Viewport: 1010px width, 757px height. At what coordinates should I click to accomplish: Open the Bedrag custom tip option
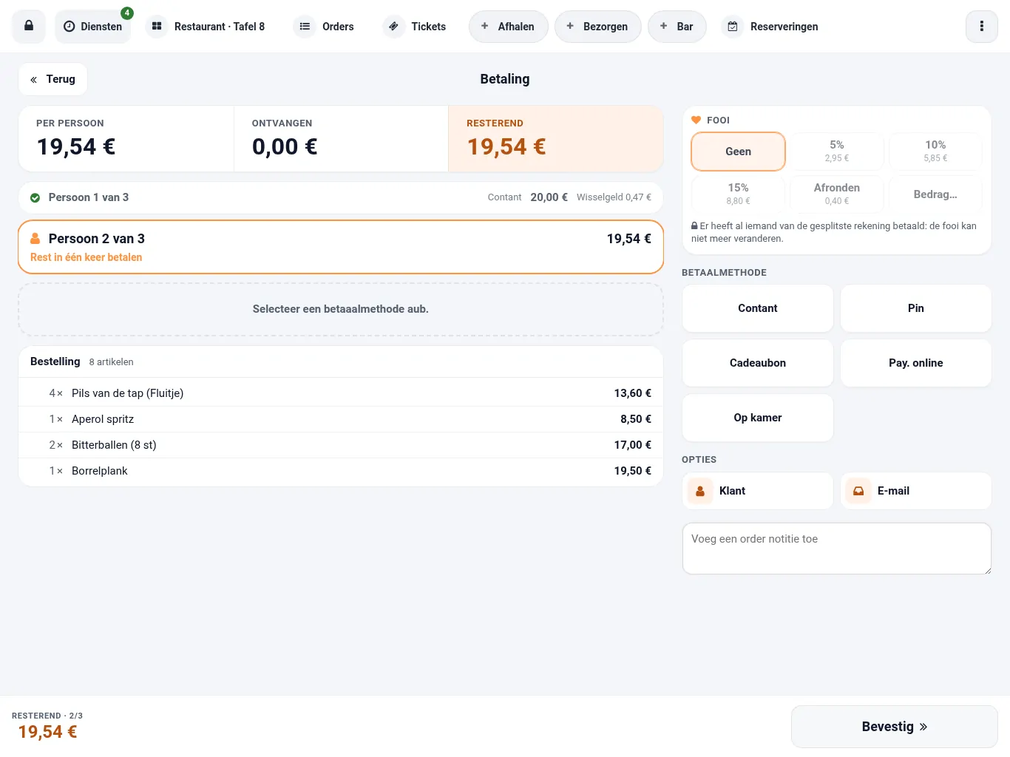coord(935,194)
